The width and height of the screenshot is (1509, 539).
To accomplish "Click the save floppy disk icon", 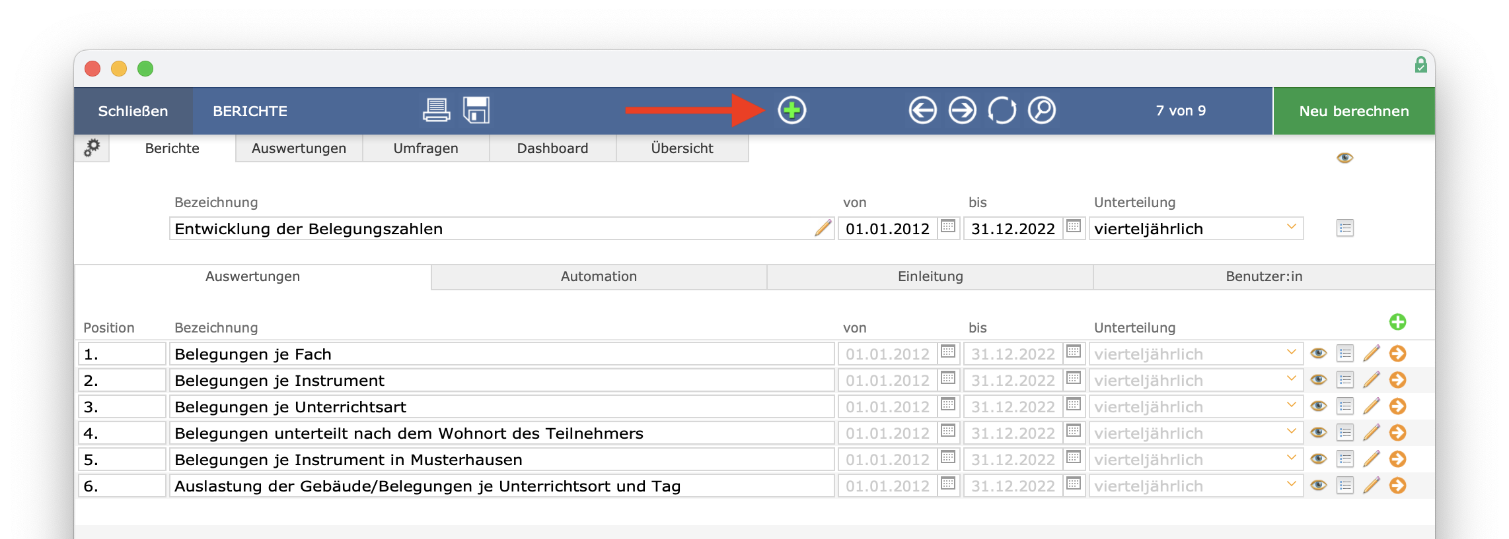I will click(476, 110).
